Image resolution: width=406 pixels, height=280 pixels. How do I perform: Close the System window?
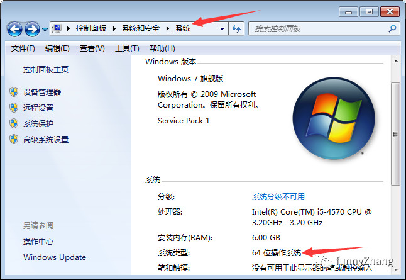point(390,12)
